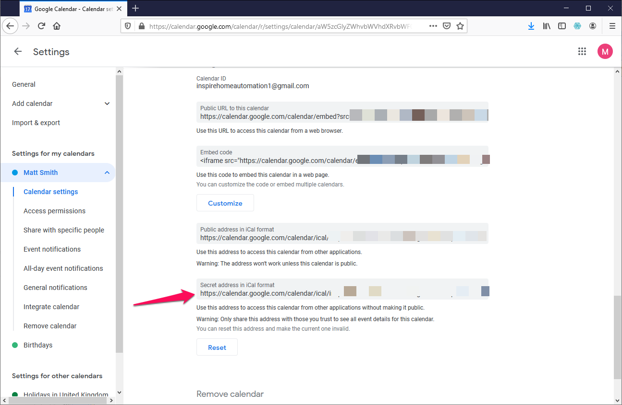This screenshot has width=622, height=405.
Task: Open the tracking protection shield icon
Action: point(128,26)
